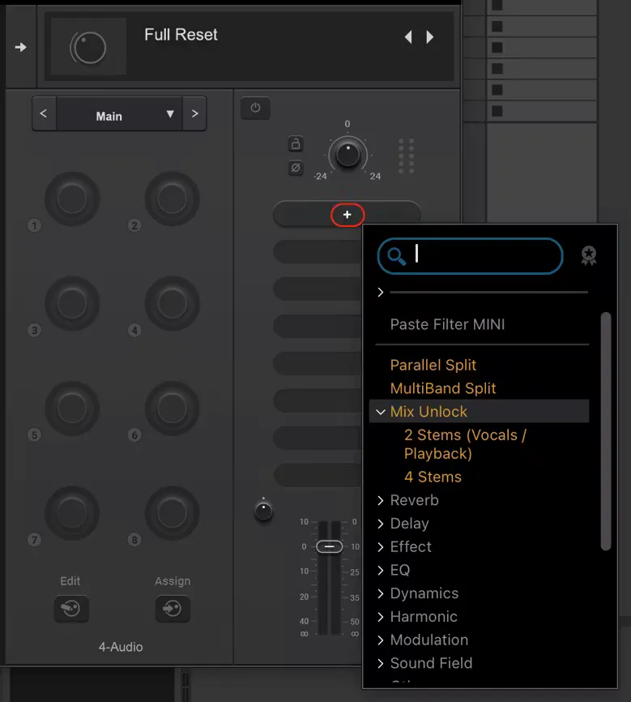
Task: Click the 4-Audio track label
Action: point(121,647)
